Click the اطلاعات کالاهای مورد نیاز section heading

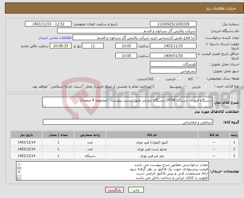(216, 112)
